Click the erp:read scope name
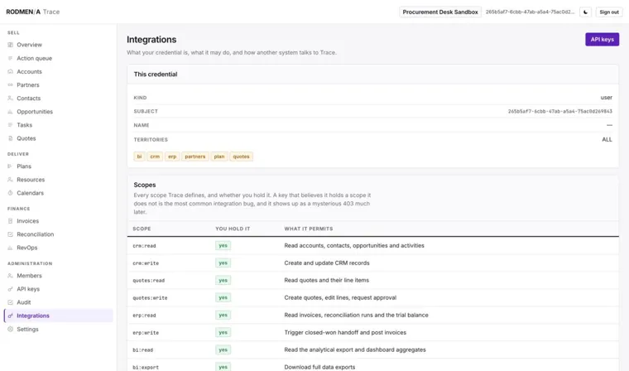This screenshot has width=629, height=371. tap(144, 316)
